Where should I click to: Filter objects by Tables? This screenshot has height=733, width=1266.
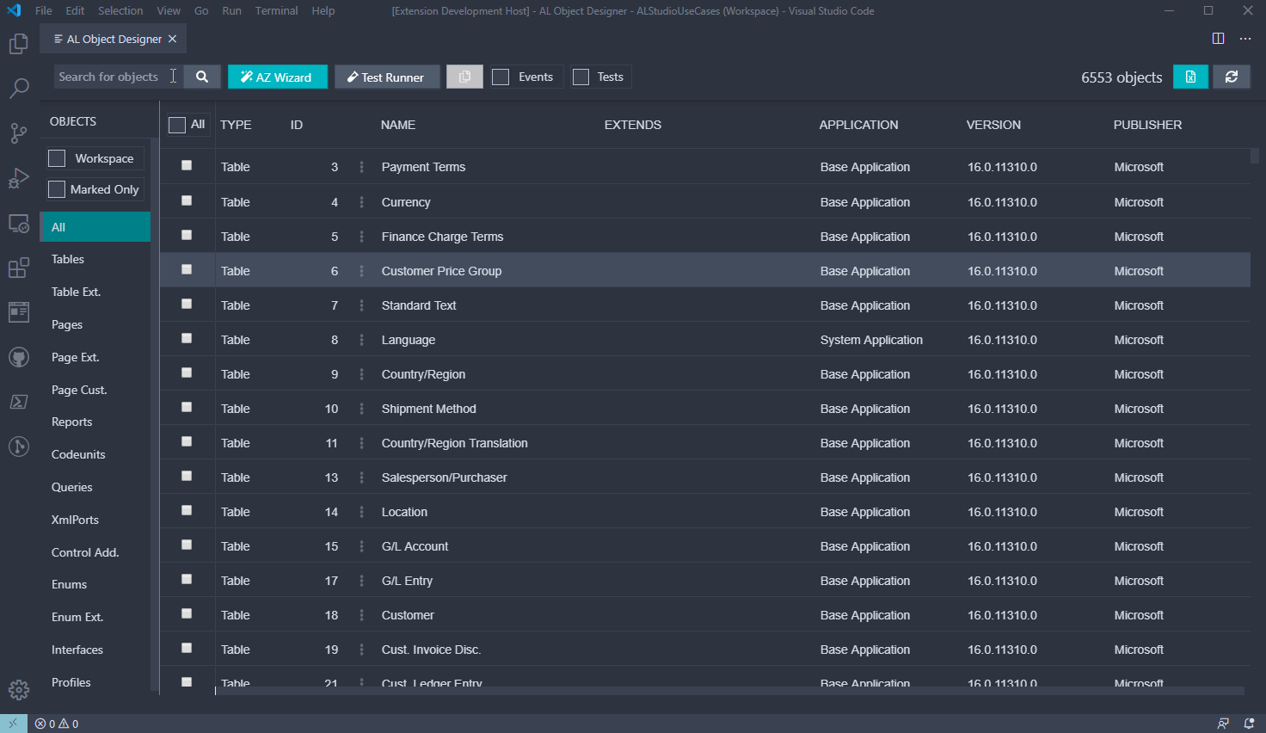pos(95,259)
